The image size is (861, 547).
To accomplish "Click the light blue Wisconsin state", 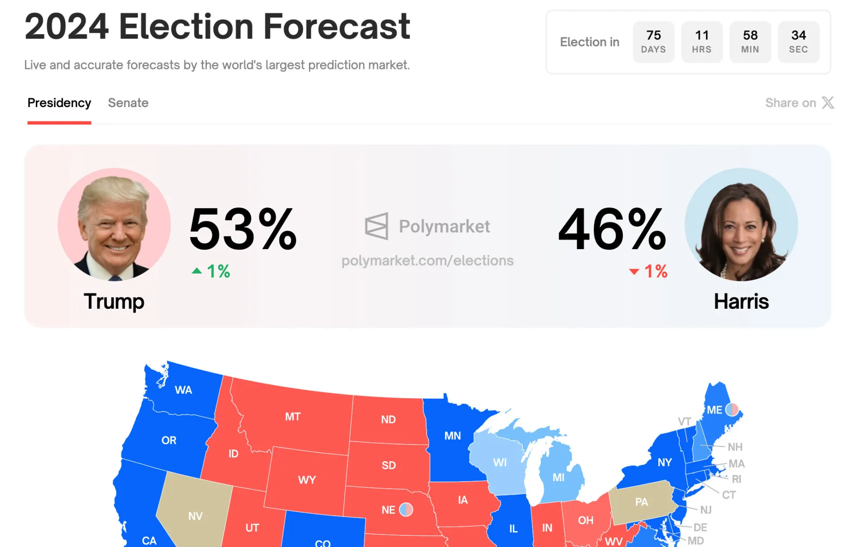I will tap(500, 462).
